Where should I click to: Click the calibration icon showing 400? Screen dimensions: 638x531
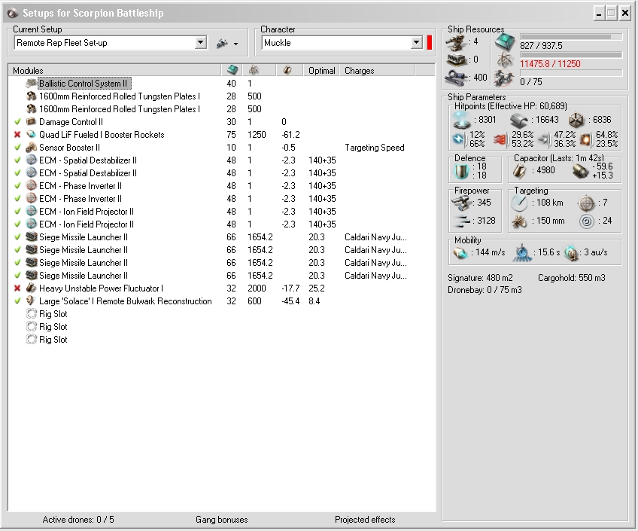(x=456, y=78)
